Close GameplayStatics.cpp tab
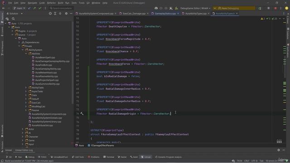 coord(178,14)
